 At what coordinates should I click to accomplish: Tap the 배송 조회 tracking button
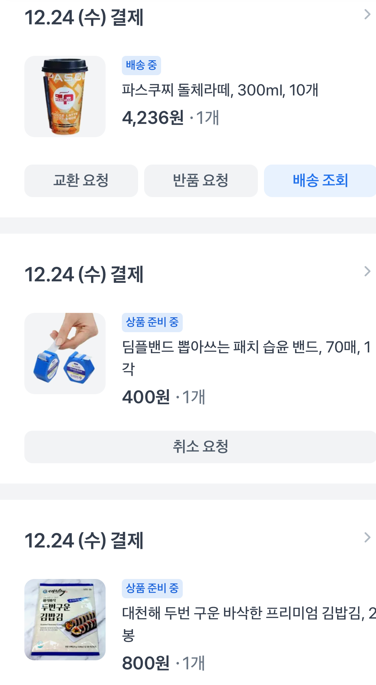[x=320, y=180]
